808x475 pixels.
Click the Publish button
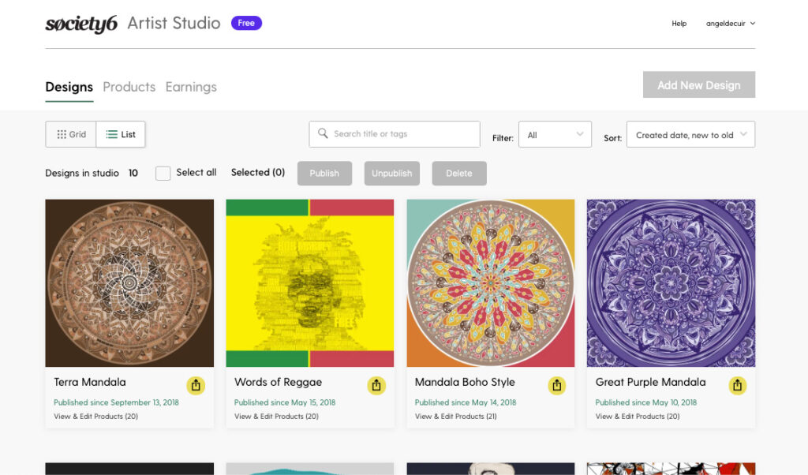(x=324, y=174)
